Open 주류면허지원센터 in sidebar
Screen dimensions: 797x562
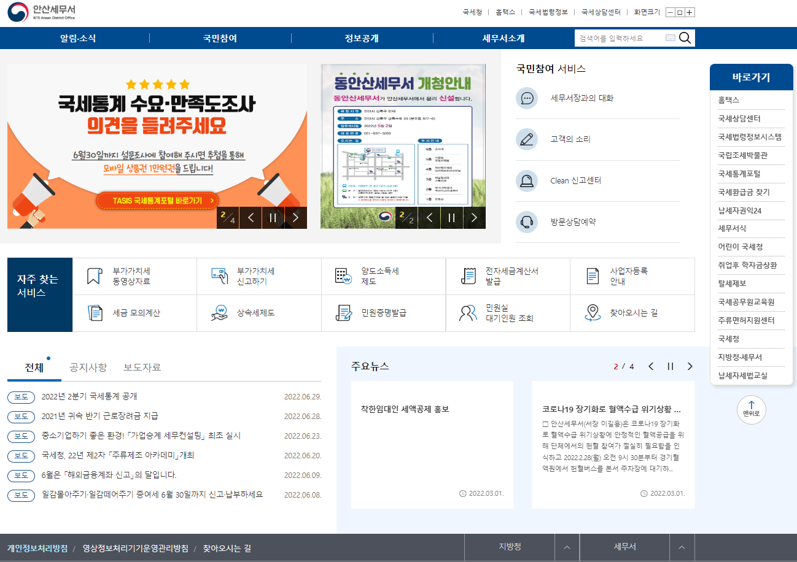746,320
